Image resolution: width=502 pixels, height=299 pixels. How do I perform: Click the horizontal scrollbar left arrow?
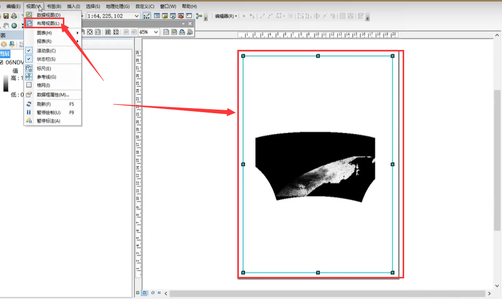point(166,293)
